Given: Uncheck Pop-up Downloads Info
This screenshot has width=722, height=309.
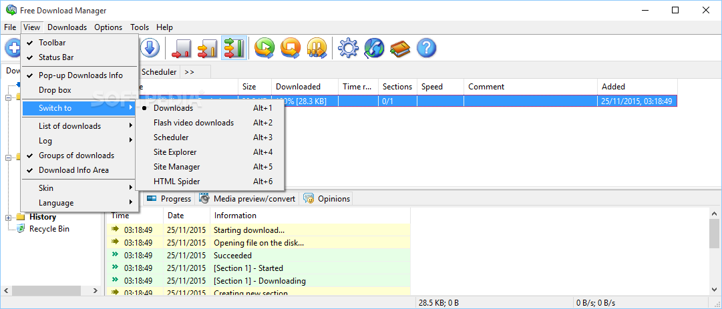Looking at the screenshot, I should 79,75.
